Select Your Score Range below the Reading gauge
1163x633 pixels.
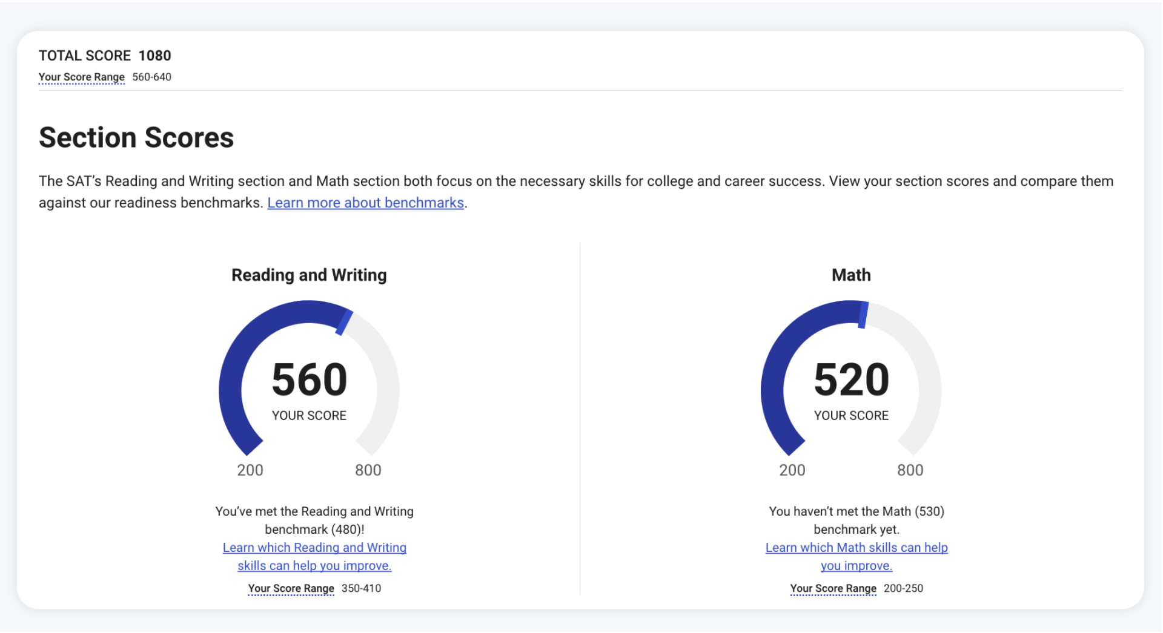tap(291, 588)
